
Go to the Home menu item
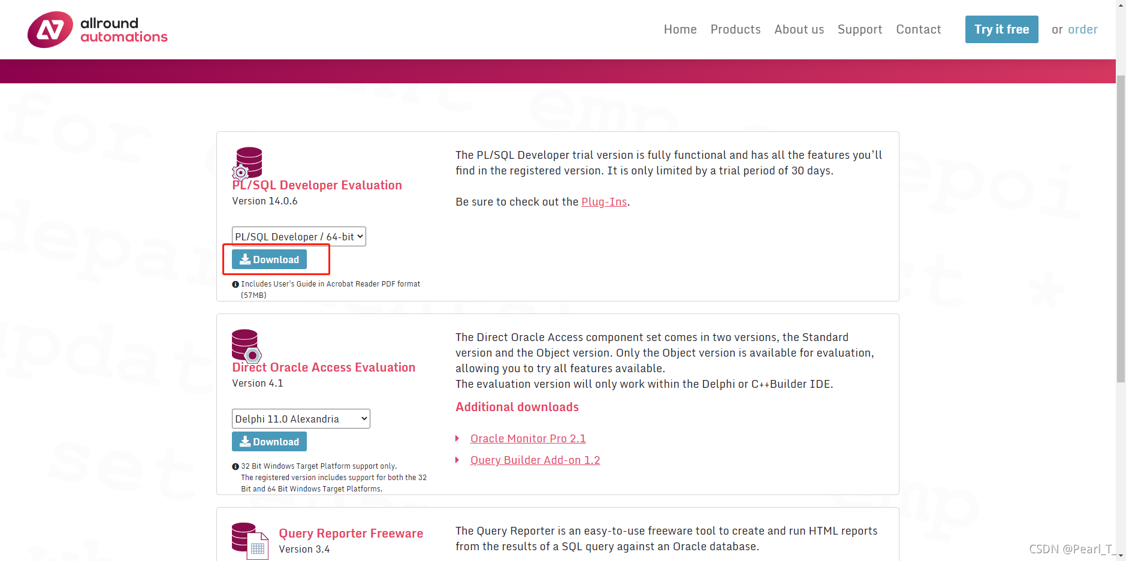(x=680, y=29)
